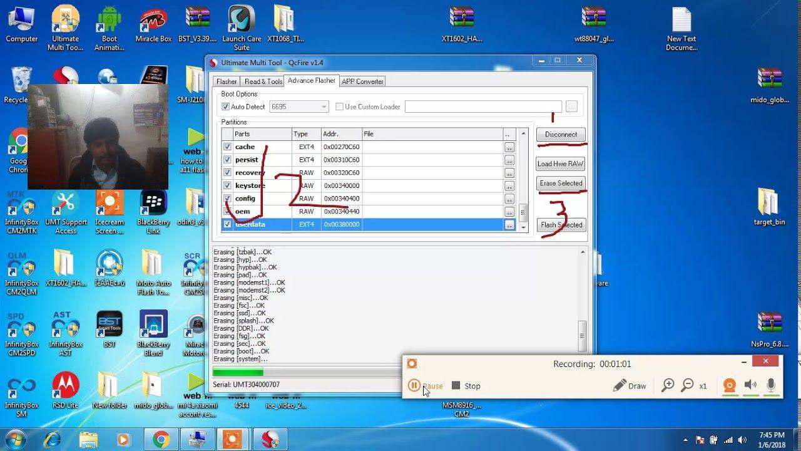
Task: Enable the Use Custom Loader checkbox
Action: coord(339,107)
